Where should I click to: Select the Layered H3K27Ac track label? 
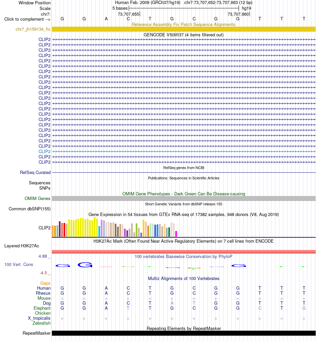point(22,246)
